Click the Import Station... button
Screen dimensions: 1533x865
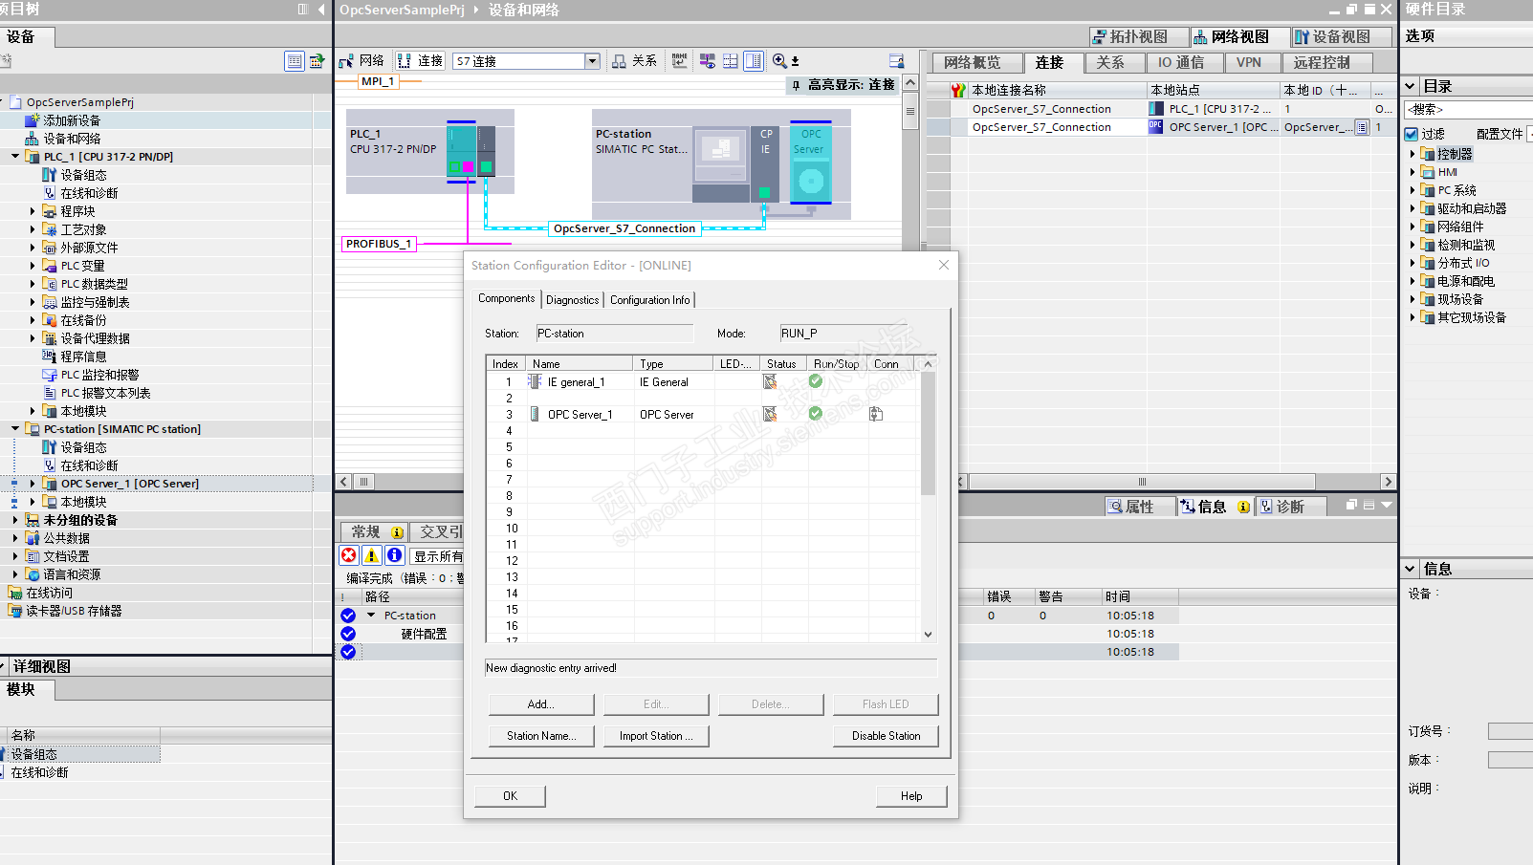656,736
